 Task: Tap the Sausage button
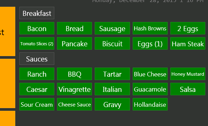112,28
